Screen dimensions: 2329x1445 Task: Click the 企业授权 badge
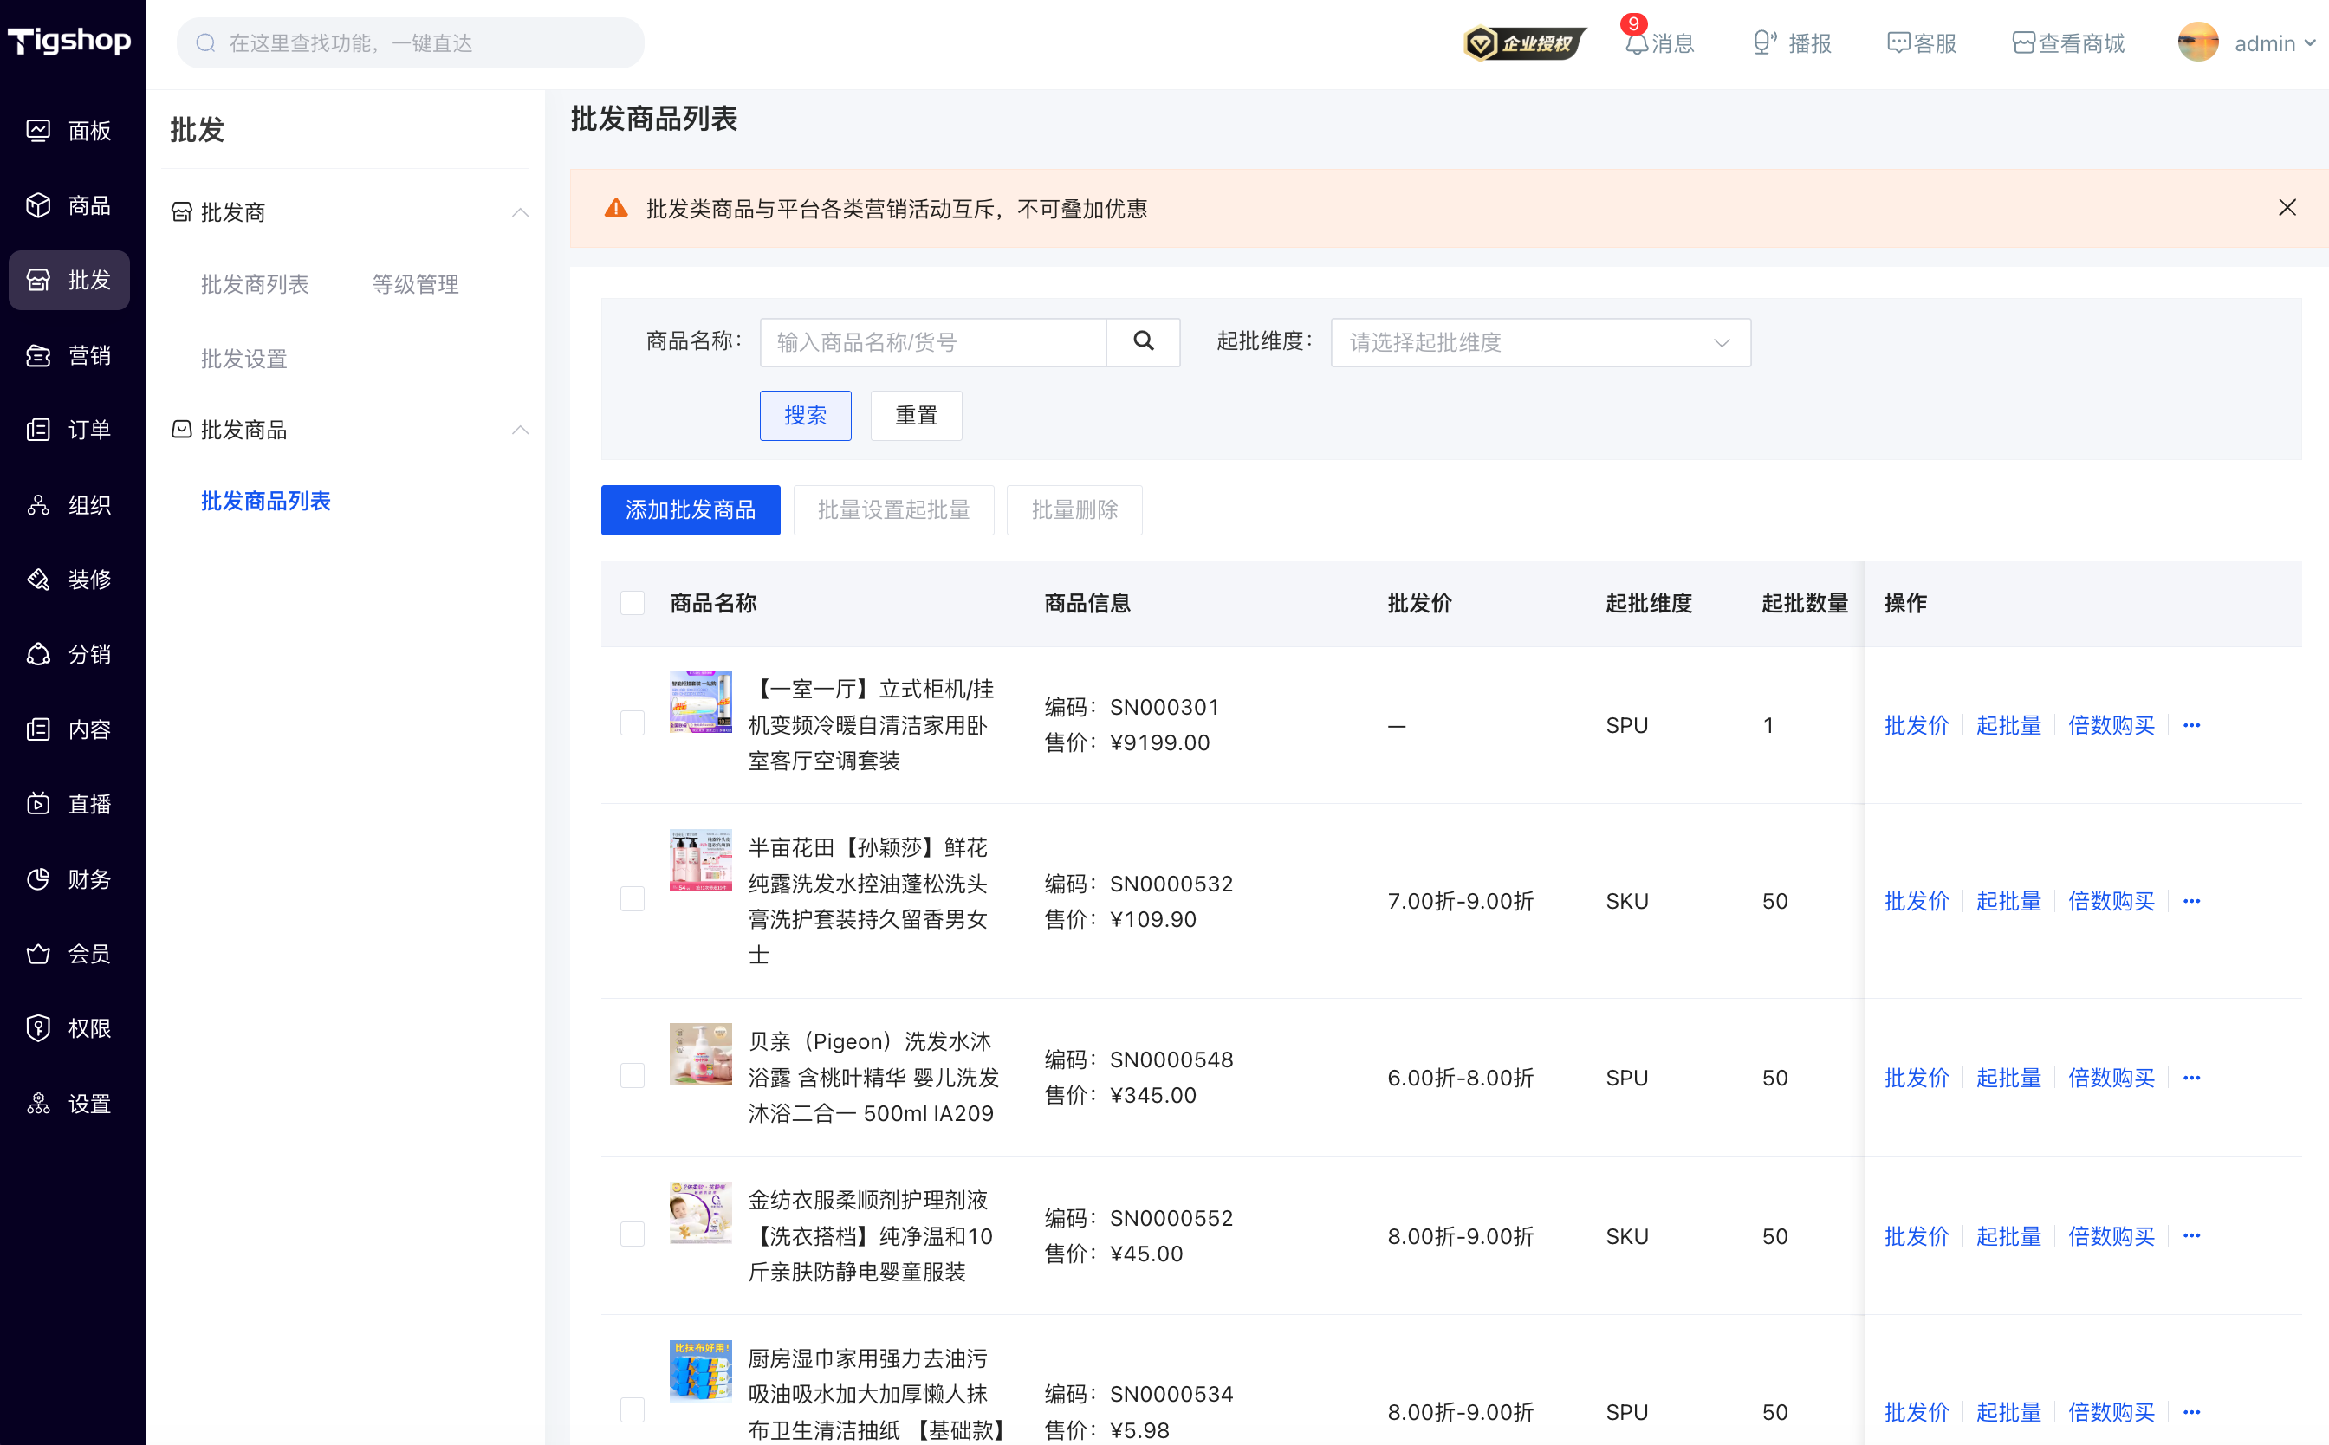click(x=1524, y=43)
